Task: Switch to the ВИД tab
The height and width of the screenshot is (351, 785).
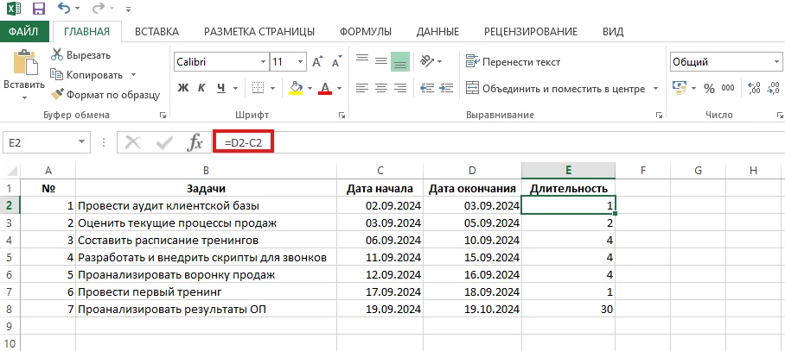Action: (x=613, y=32)
